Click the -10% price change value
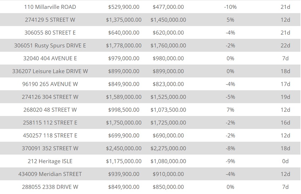 (231, 7)
